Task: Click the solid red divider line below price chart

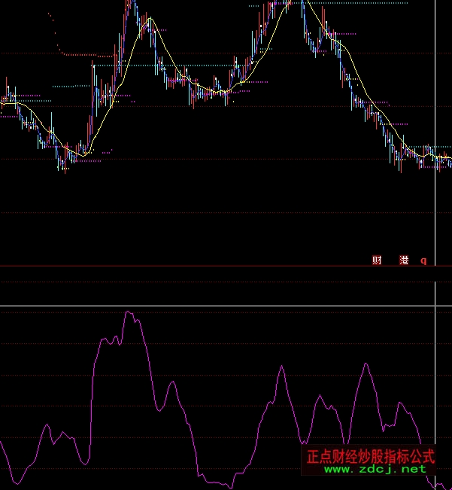Action: tap(226, 266)
